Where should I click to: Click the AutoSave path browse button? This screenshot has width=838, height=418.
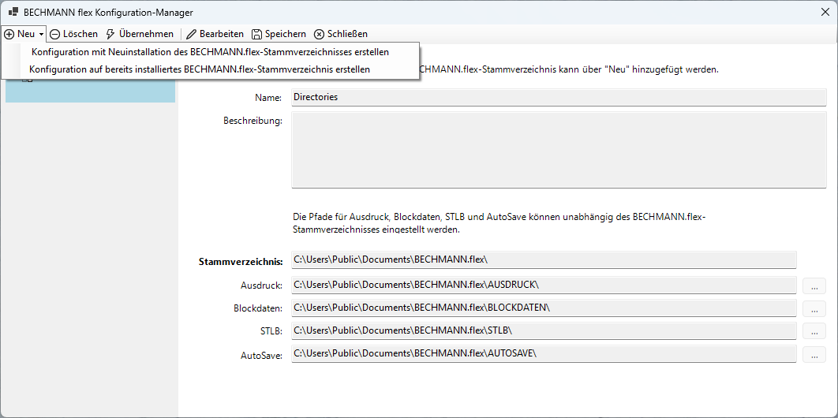[814, 354]
